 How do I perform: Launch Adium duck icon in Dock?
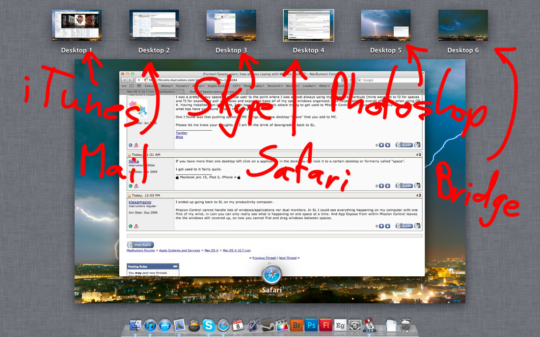pyautogui.click(x=194, y=325)
